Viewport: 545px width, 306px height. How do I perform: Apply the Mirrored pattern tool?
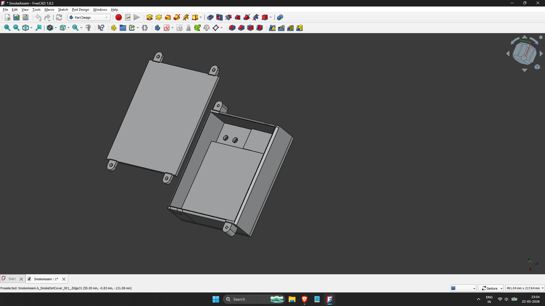tap(272, 28)
